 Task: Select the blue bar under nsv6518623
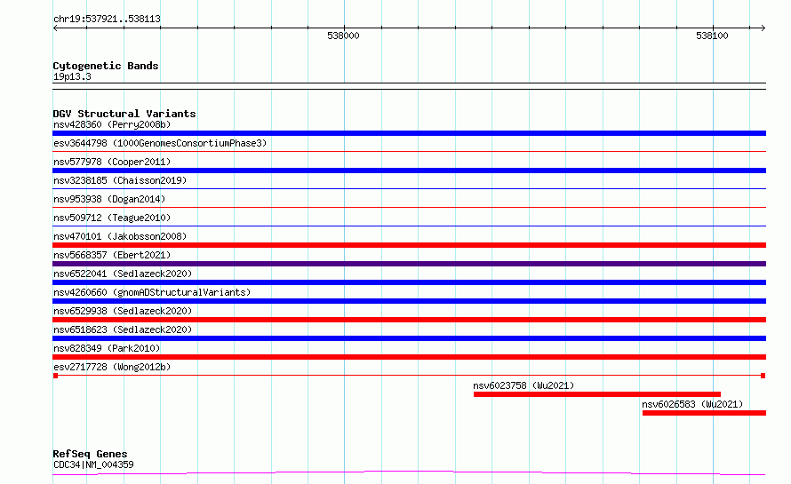pyautogui.click(x=409, y=338)
